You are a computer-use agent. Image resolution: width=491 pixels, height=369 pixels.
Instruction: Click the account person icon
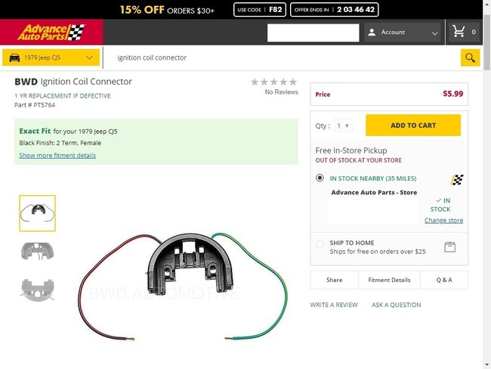pyautogui.click(x=372, y=33)
